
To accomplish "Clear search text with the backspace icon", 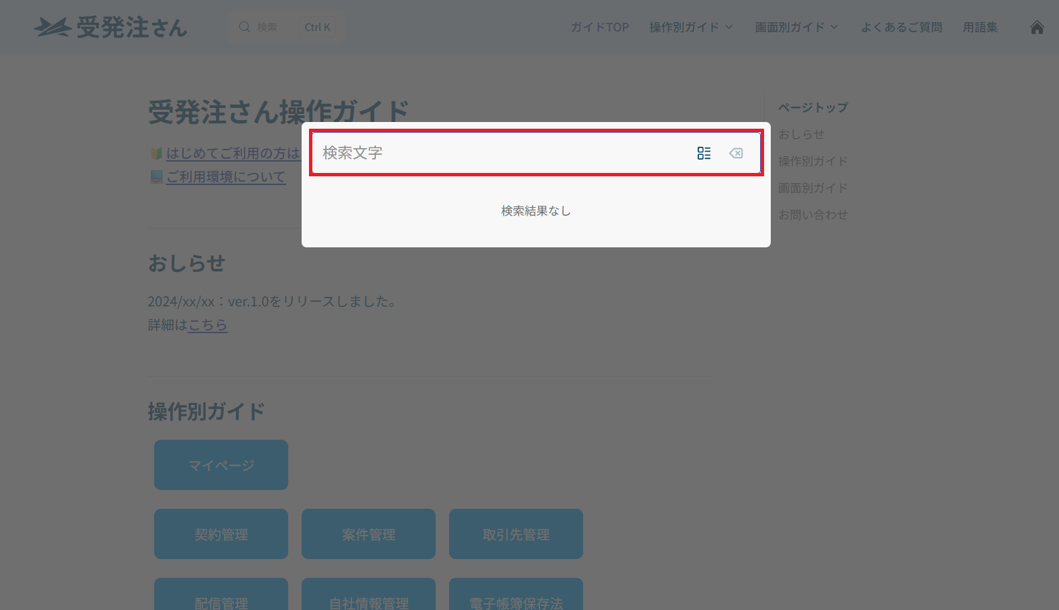I will pyautogui.click(x=736, y=154).
